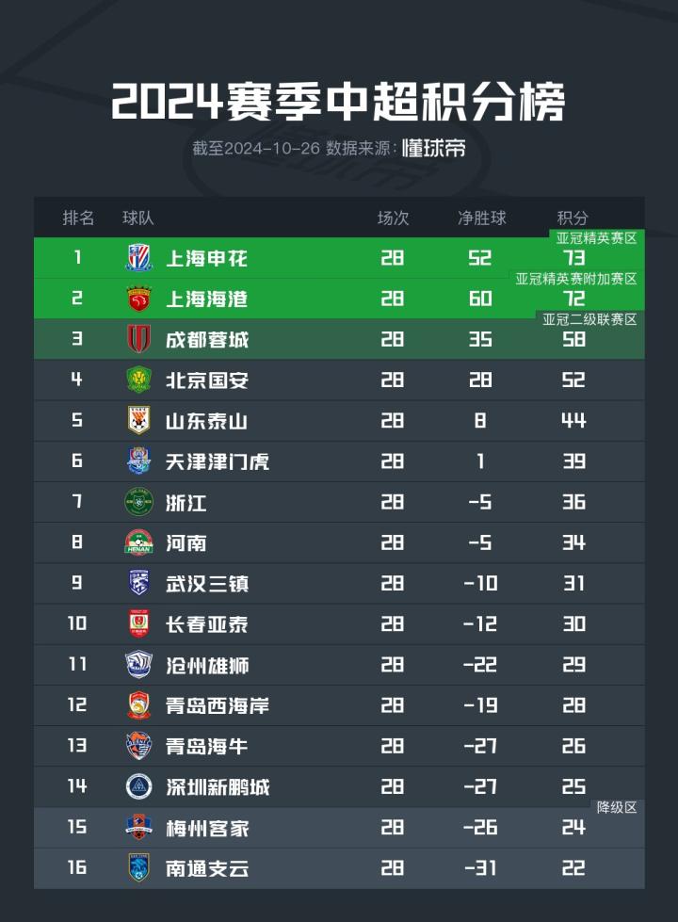This screenshot has height=922, width=678.
Task: Click the 长春亚泰 team name
Action: [207, 623]
